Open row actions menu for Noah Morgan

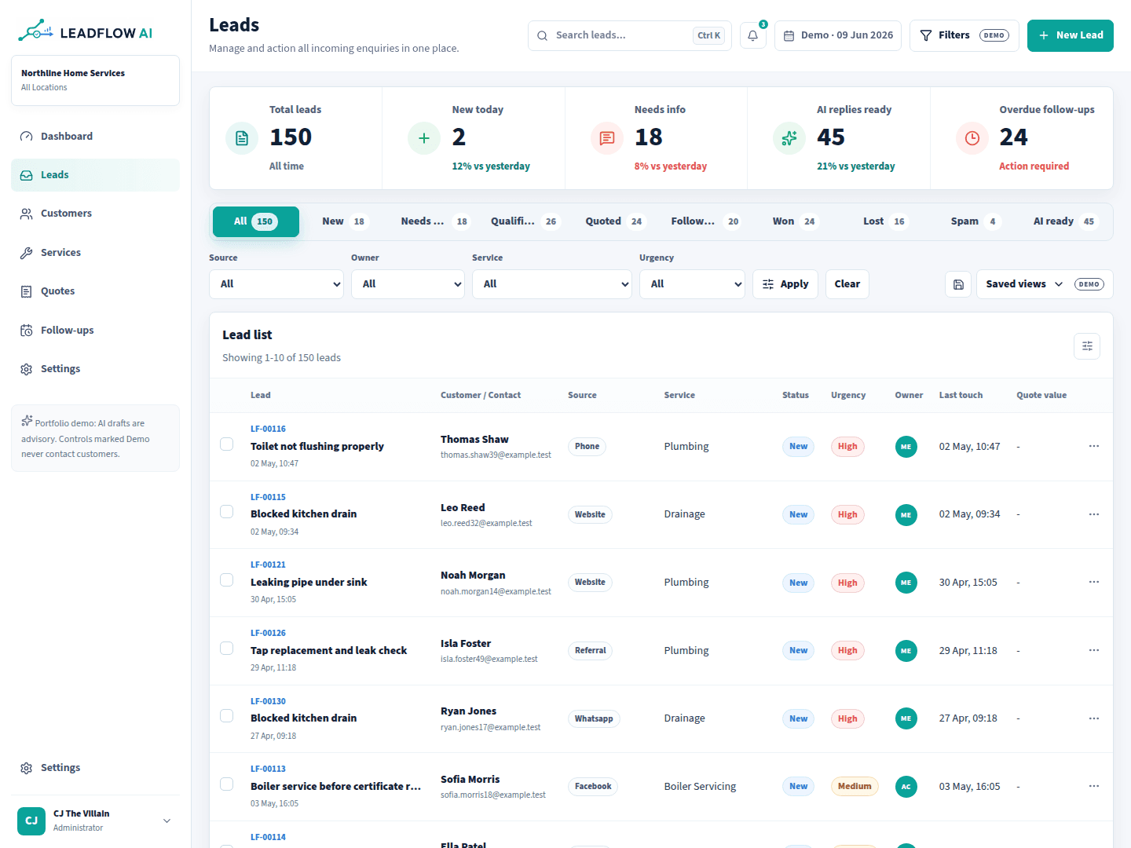pyautogui.click(x=1094, y=582)
